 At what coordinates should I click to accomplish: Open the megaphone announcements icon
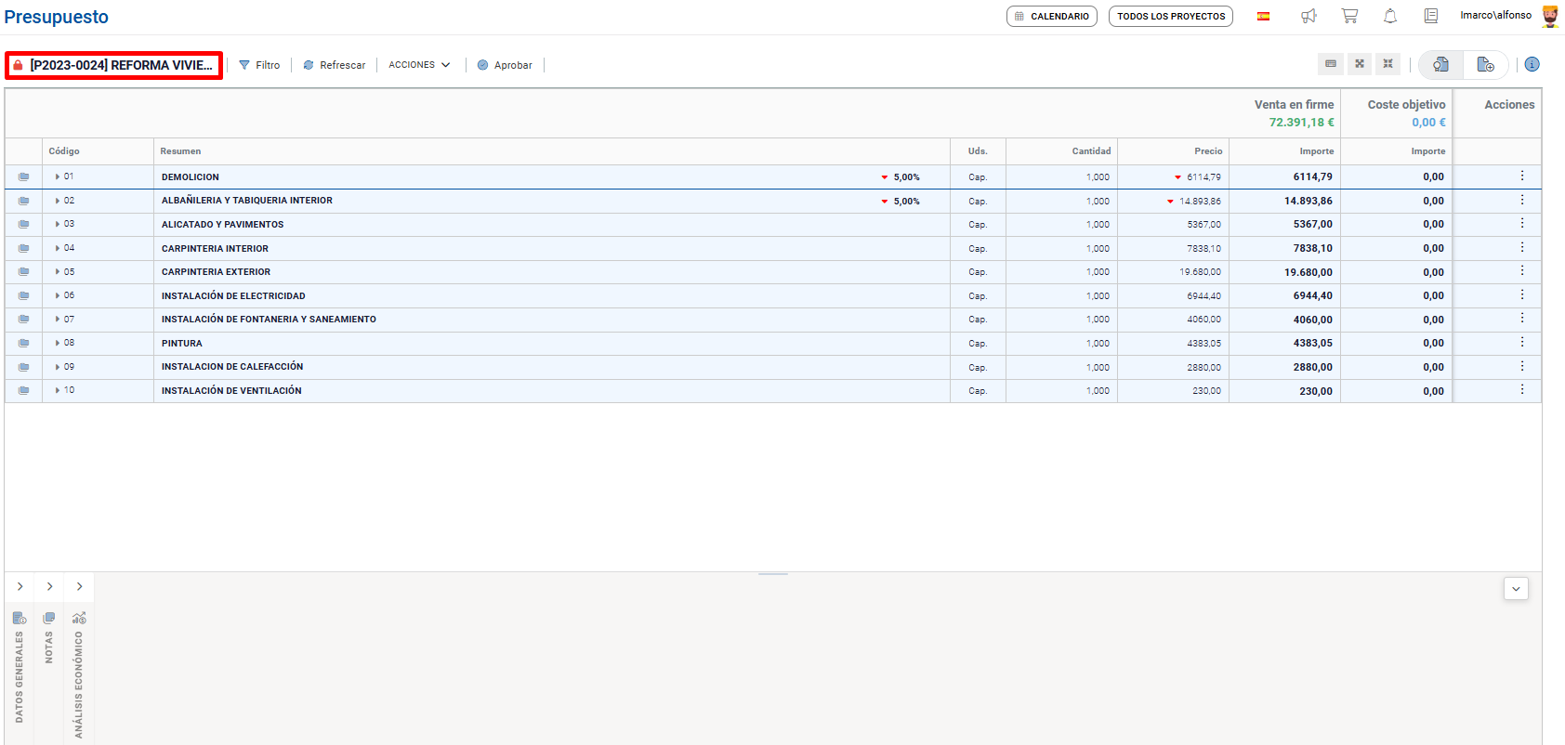coord(1309,16)
